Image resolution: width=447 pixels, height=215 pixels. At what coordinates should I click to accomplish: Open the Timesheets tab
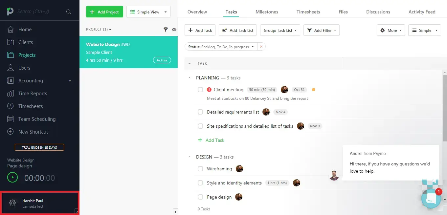(x=308, y=12)
